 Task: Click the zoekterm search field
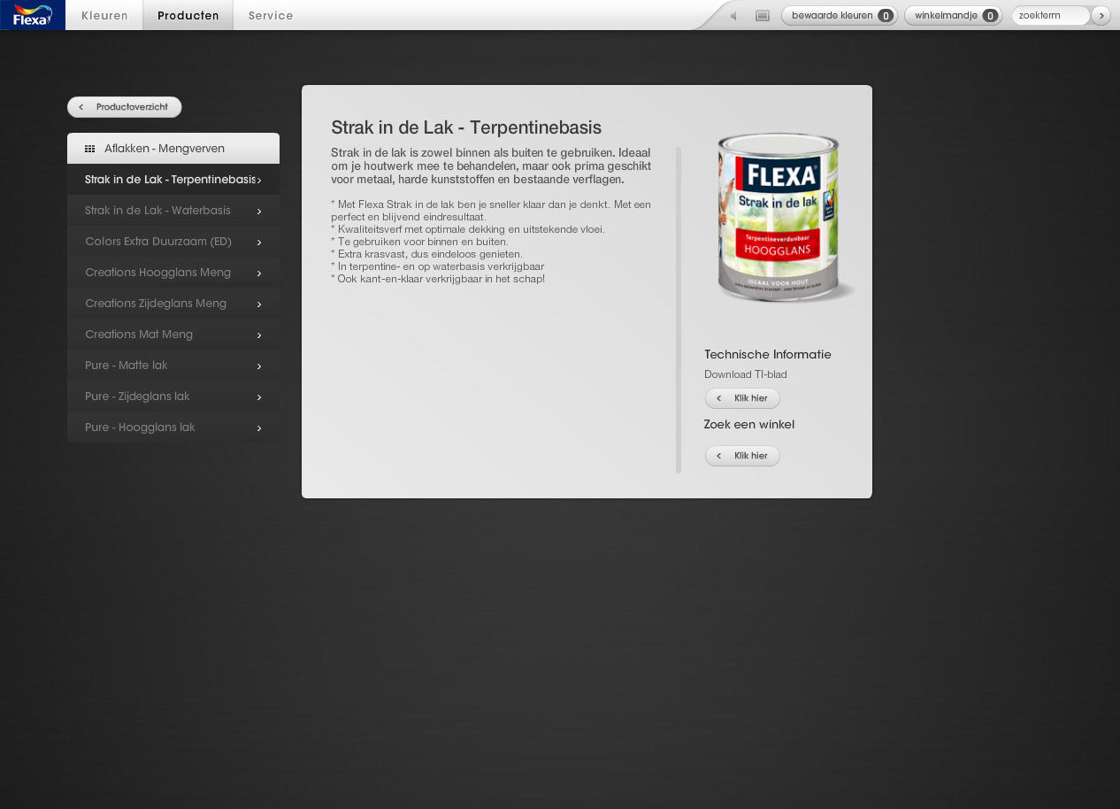(x=1051, y=16)
